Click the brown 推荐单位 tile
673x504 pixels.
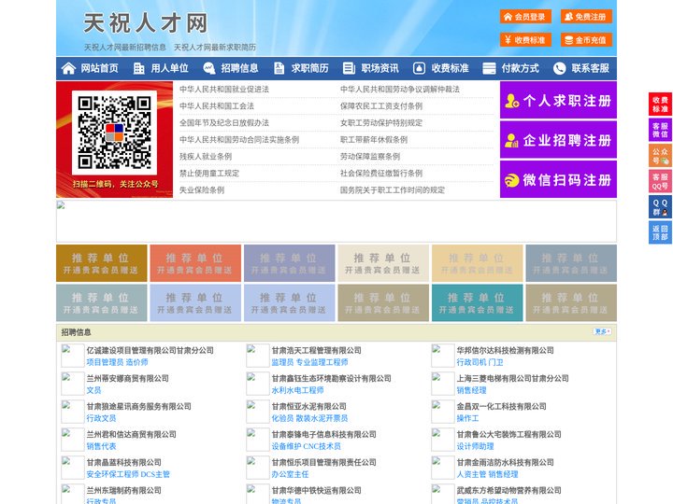click(101, 263)
